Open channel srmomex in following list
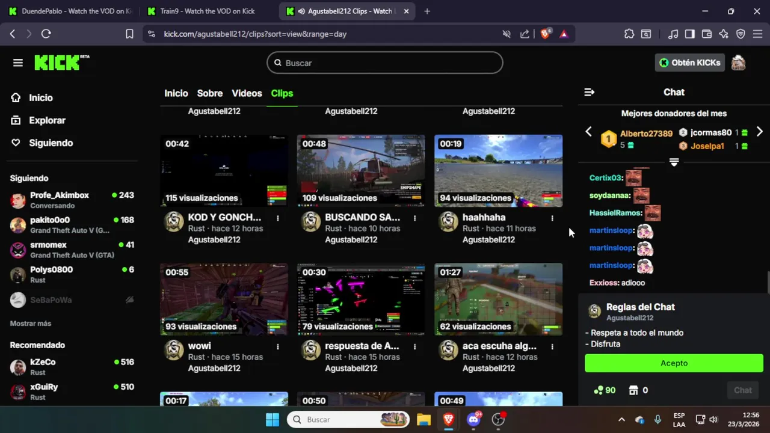 click(x=72, y=250)
